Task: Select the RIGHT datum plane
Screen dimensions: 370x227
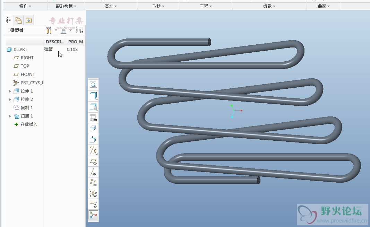Action: pyautogui.click(x=27, y=58)
